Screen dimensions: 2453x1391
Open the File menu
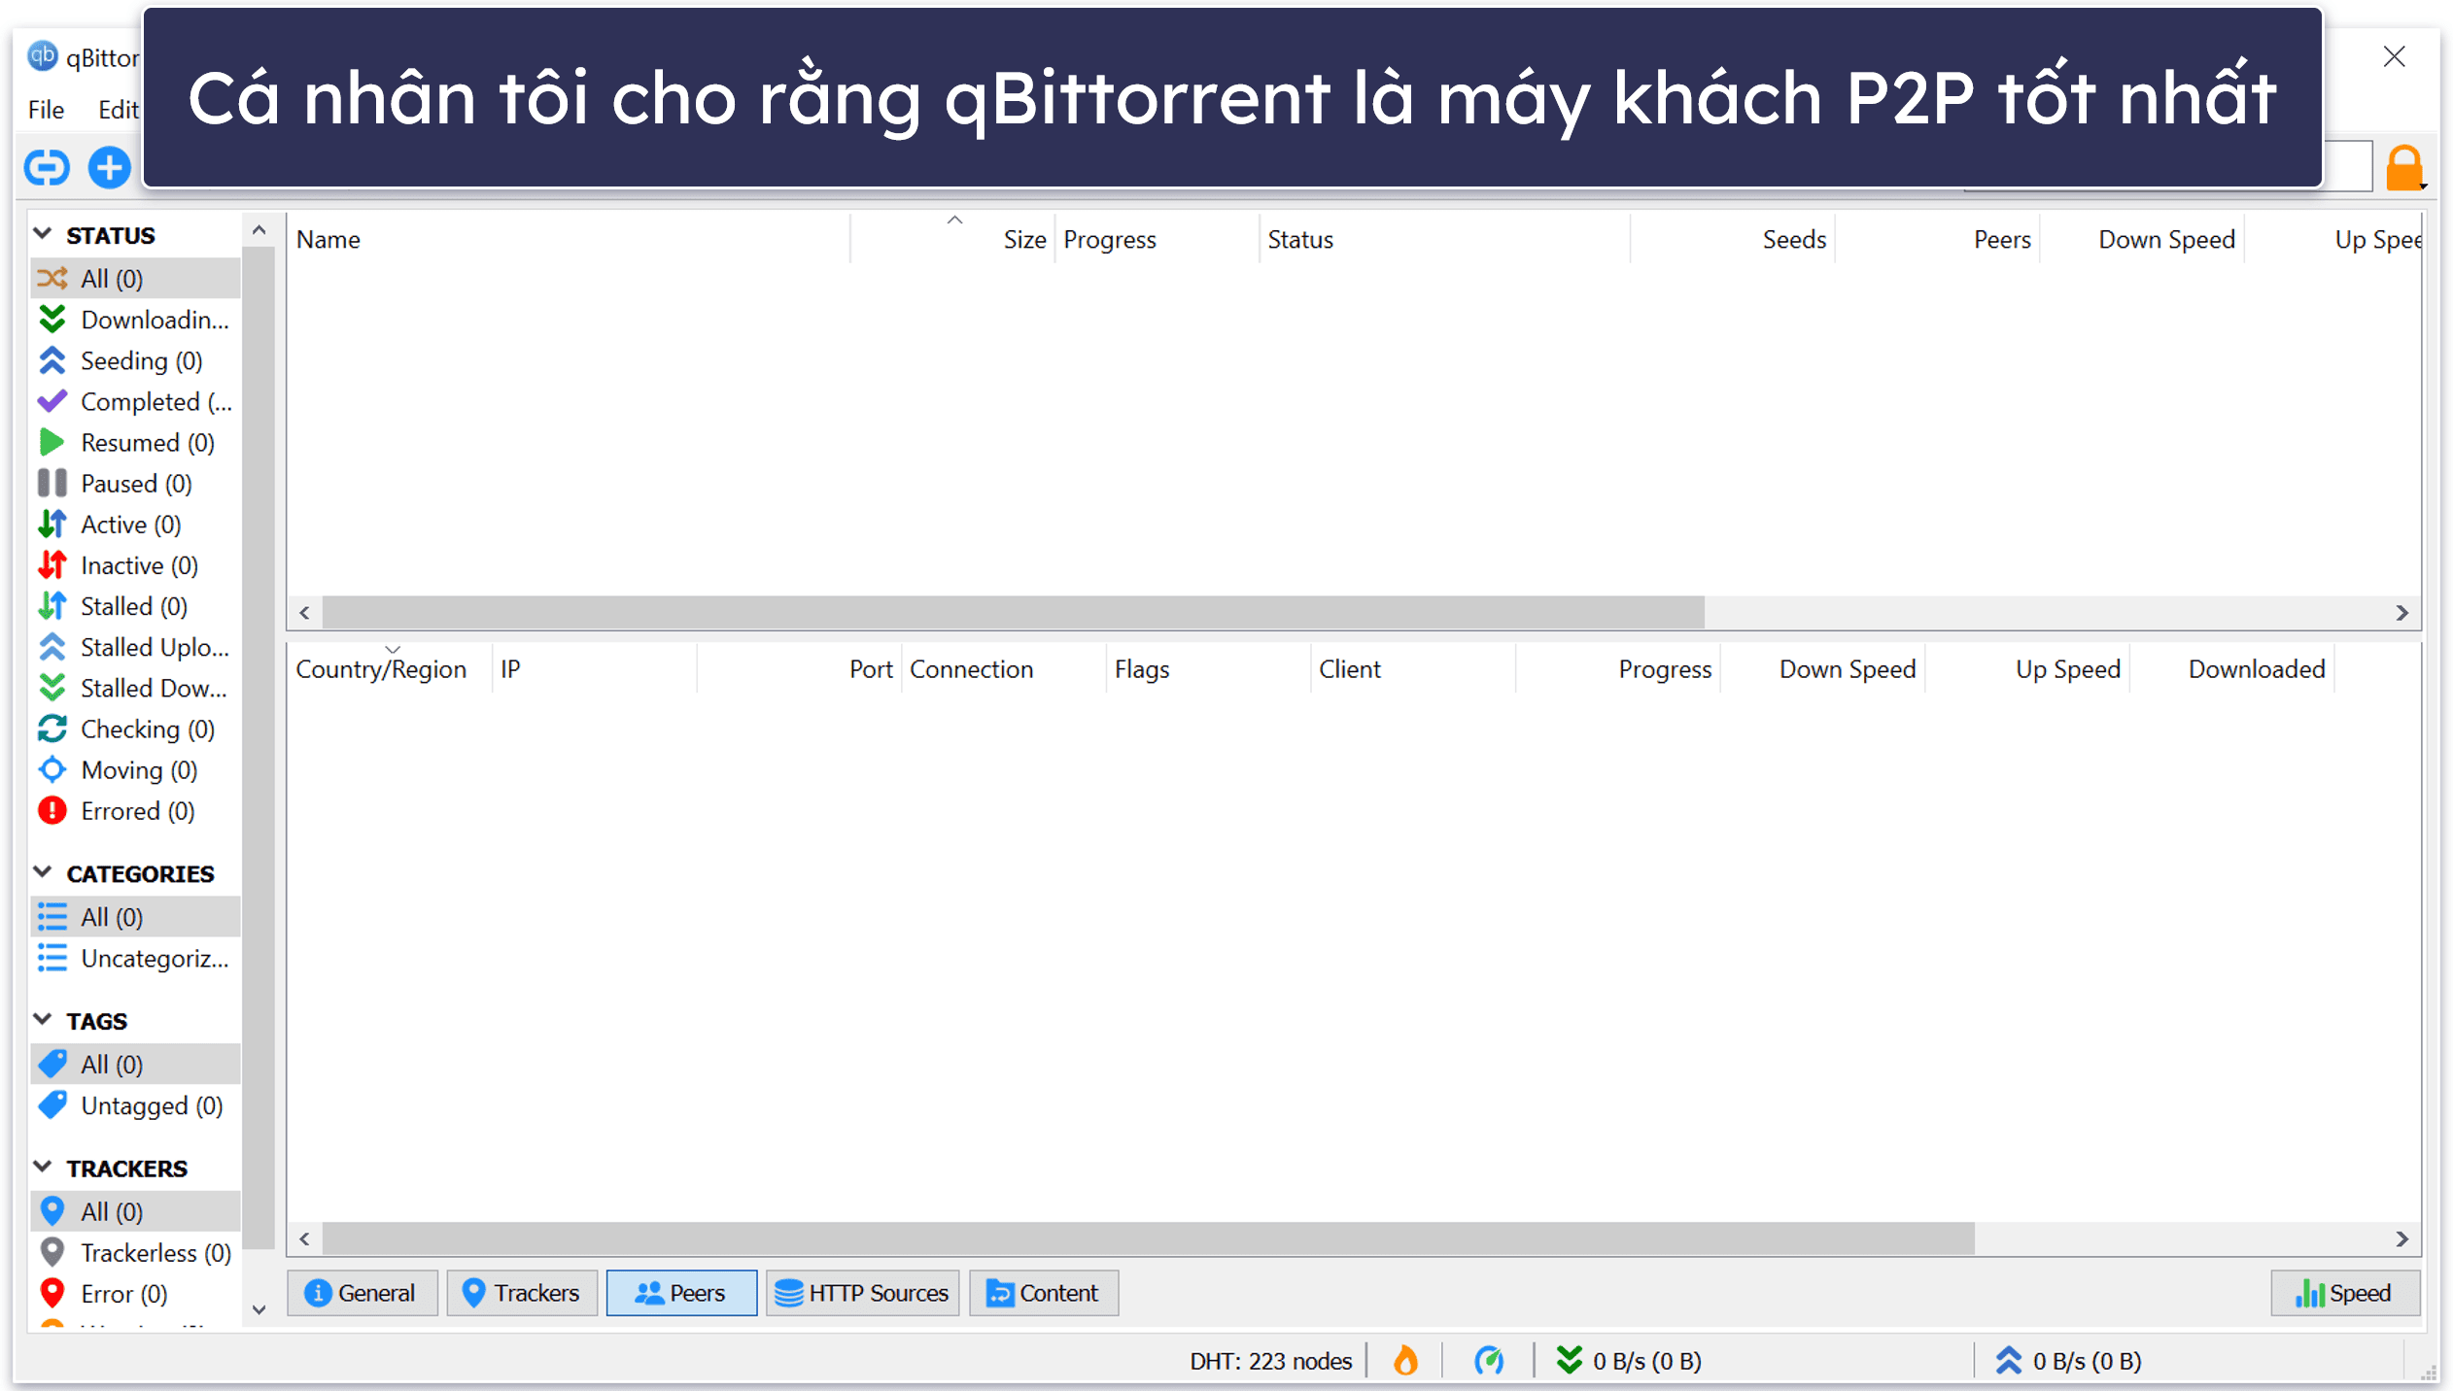pyautogui.click(x=47, y=110)
